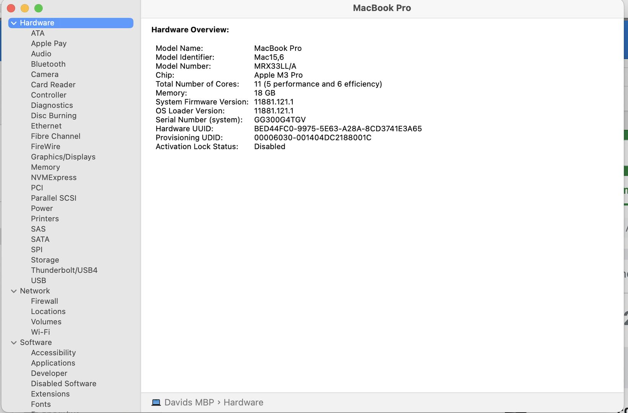Open NVMExpress entry
This screenshot has width=628, height=413.
(x=54, y=178)
